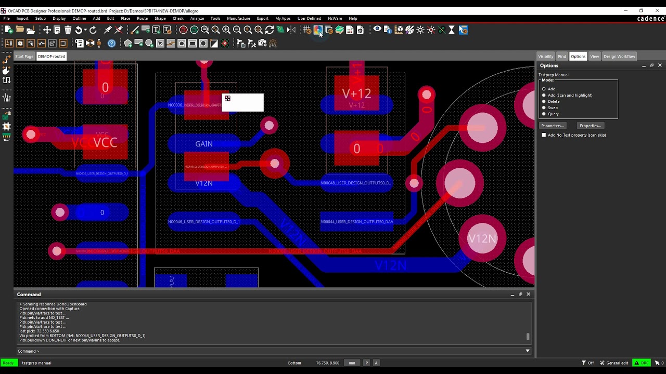Screen dimensions: 666x374
Task: Select the Move tool icon
Action: click(x=47, y=30)
